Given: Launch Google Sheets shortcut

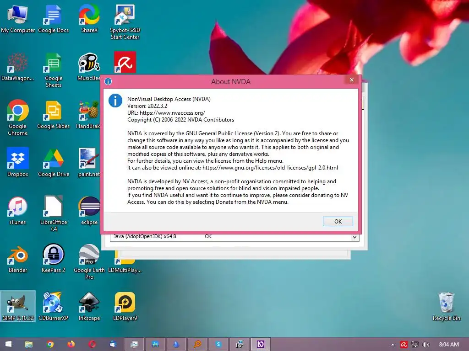Looking at the screenshot, I should 53,70.
